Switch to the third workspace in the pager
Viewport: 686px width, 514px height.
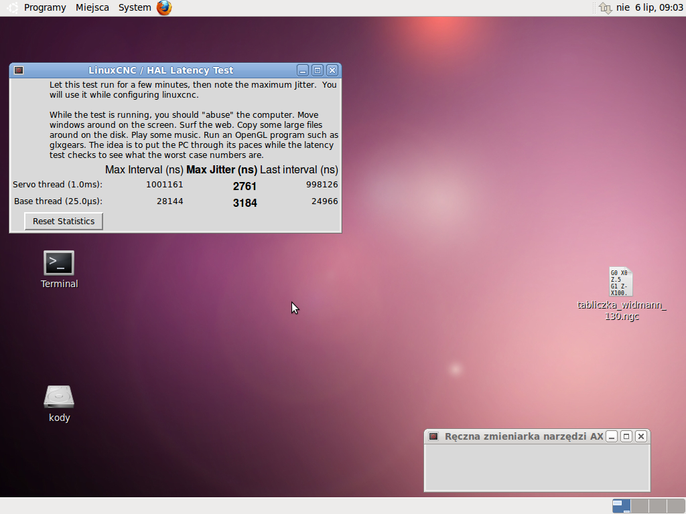click(x=658, y=506)
